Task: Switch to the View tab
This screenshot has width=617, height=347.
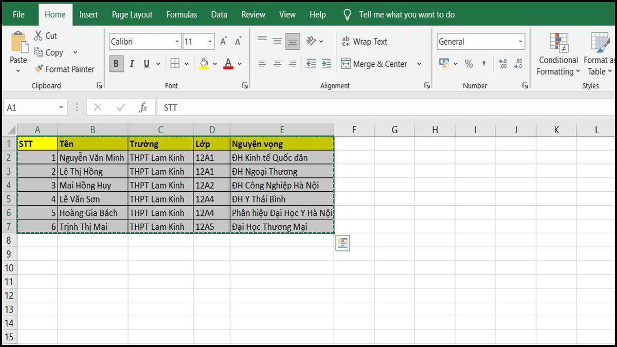Action: click(x=287, y=14)
